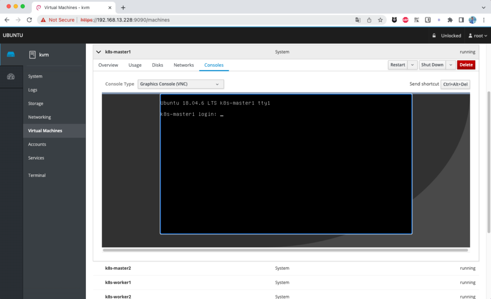Screen dimensions: 491x299
Task: Open the Restart options dropdown arrow
Action: click(x=412, y=65)
